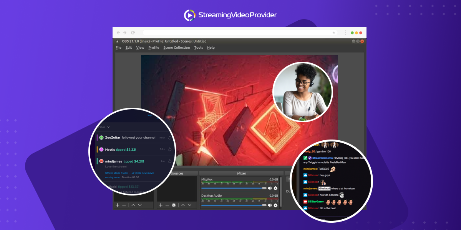Click the Mixer panel scrollbar
Screen dimensions: 461x230
coord(281,192)
